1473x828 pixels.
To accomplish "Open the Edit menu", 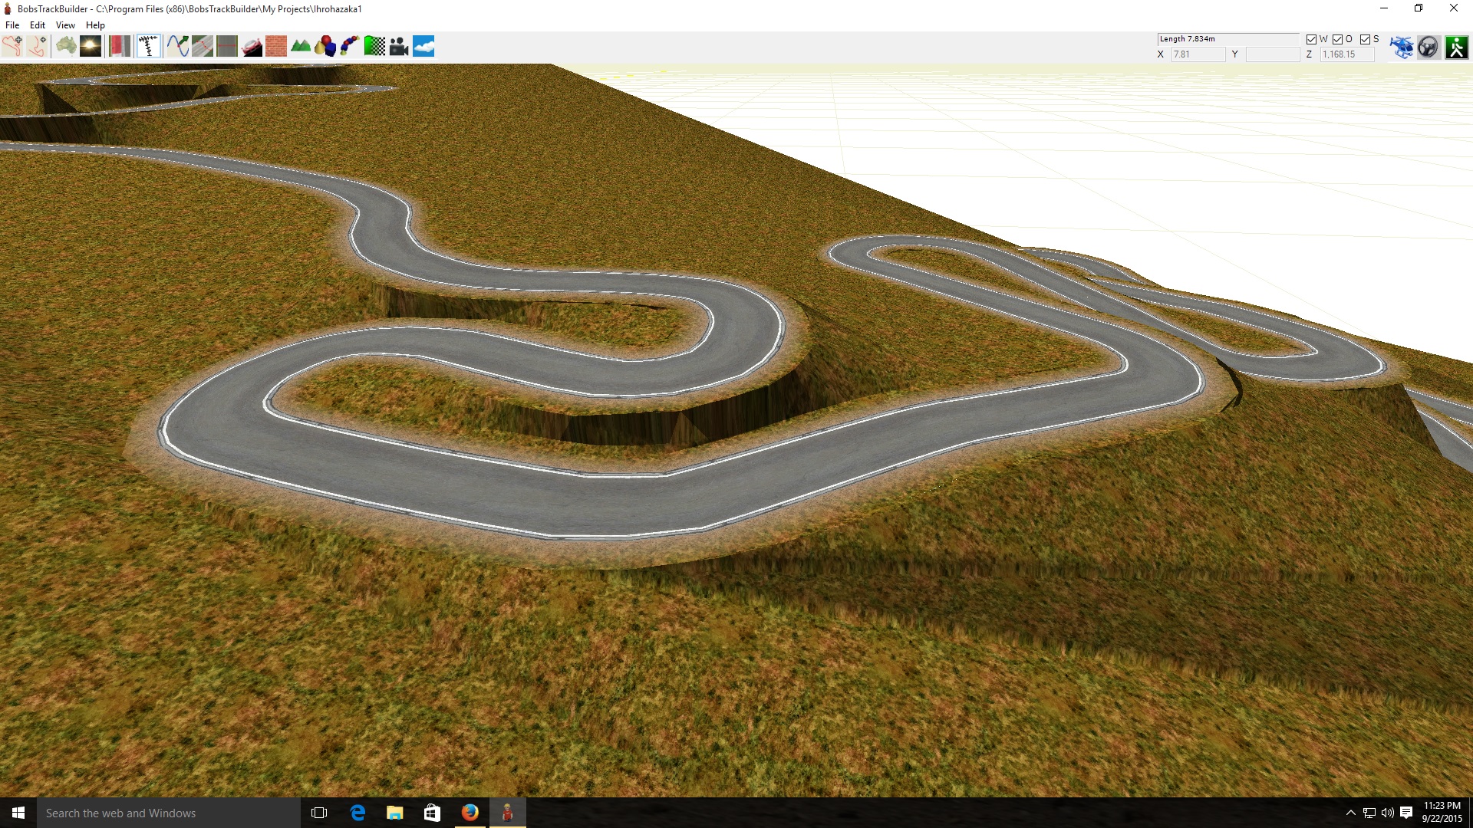I will [37, 25].
